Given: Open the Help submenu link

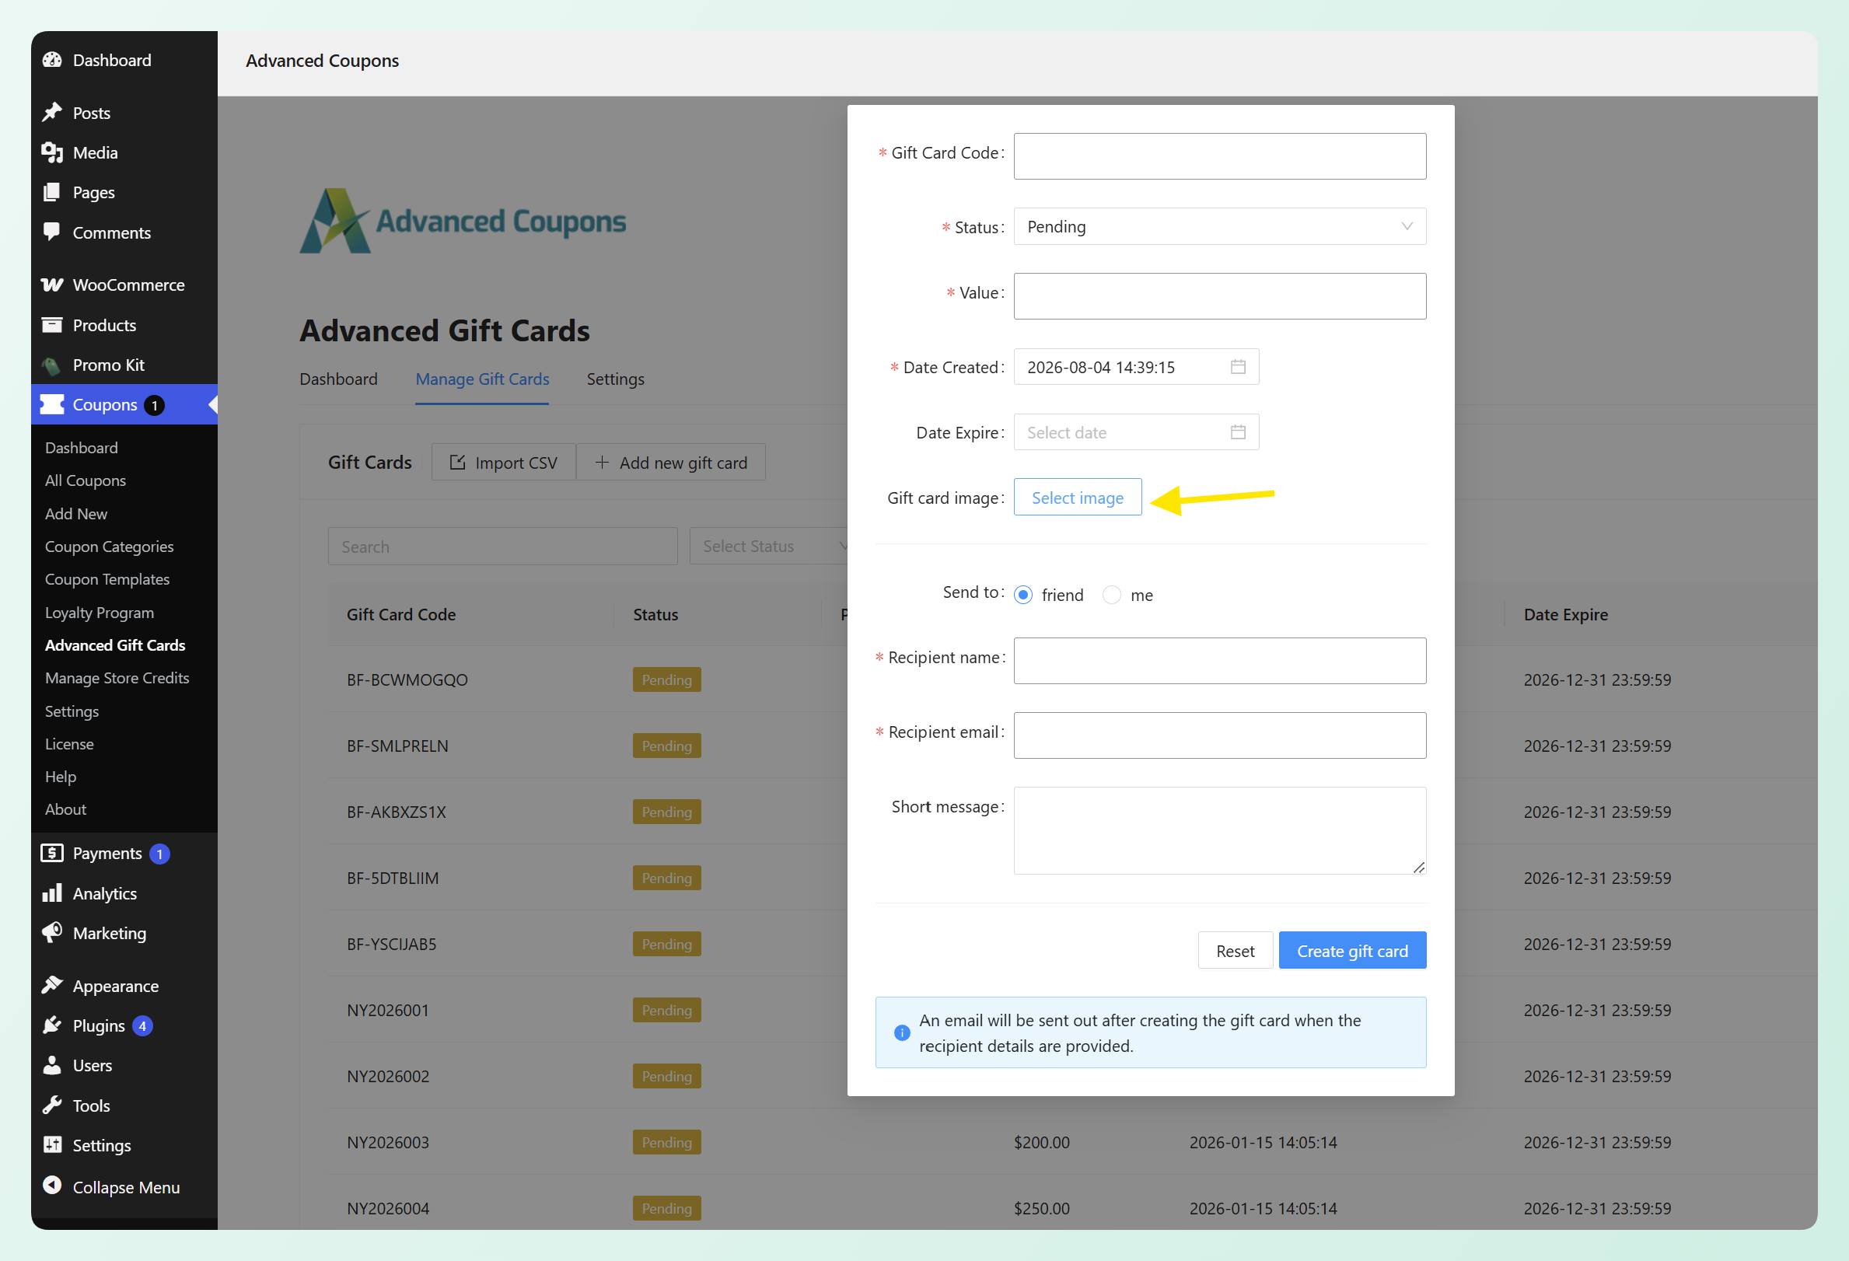Looking at the screenshot, I should click(x=61, y=776).
